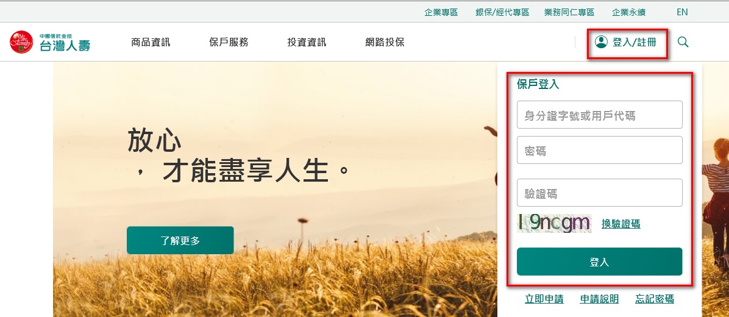Focus the 身分證字號或用戶代碼 field
Viewport: 729px width, 317px height.
coord(600,115)
